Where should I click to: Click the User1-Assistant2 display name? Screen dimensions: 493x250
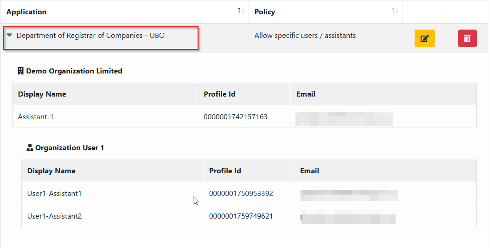coord(54,216)
